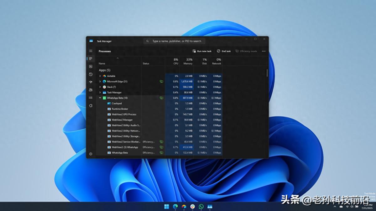The width and height of the screenshot is (376, 211).
Task: Collapse the WhatsApp Beta (10) process group
Action: click(x=100, y=98)
